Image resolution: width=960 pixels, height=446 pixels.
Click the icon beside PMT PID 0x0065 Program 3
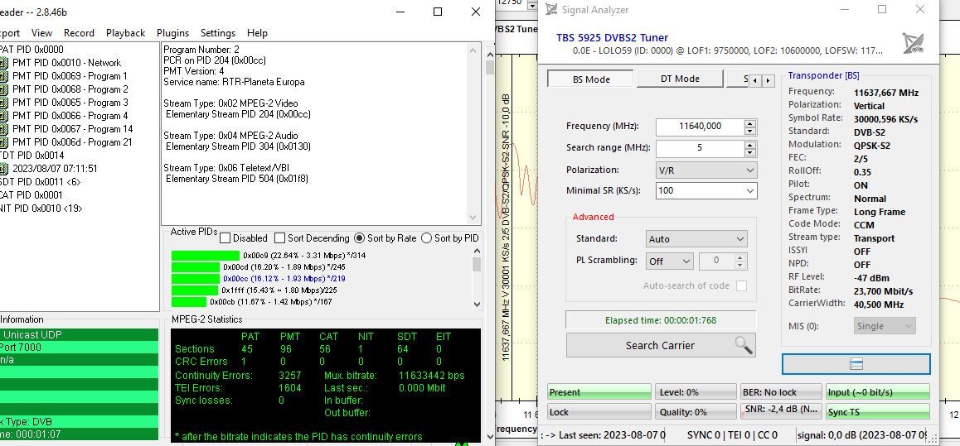3,103
